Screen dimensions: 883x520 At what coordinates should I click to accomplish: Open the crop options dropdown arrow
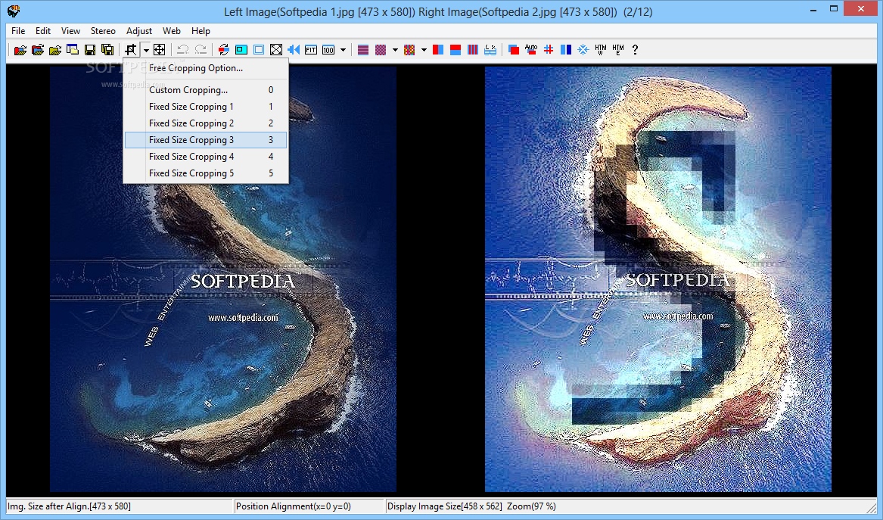click(146, 49)
